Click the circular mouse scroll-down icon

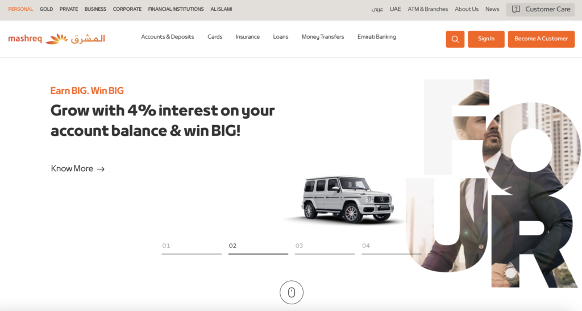292,292
